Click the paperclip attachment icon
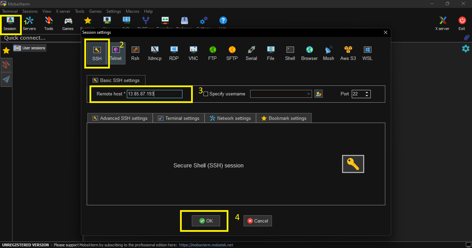This screenshot has height=248, width=472. pyautogui.click(x=466, y=38)
